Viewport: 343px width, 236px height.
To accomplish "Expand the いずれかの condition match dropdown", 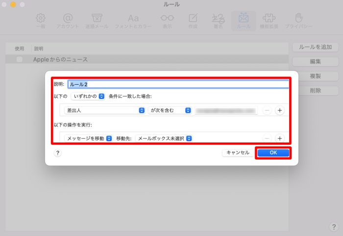I will (x=88, y=96).
